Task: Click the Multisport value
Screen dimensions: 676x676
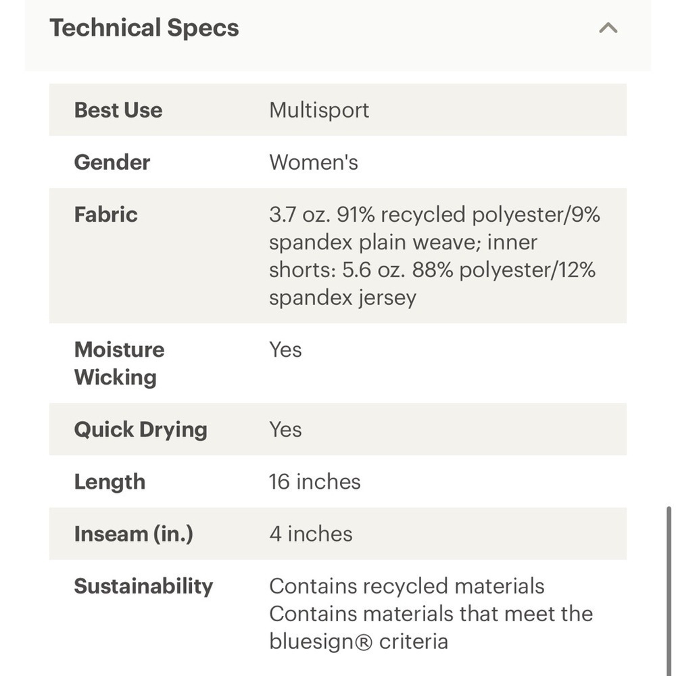Action: pos(319,110)
